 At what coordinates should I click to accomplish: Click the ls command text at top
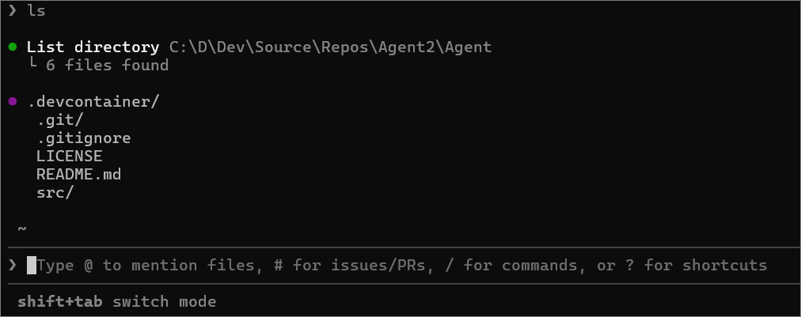[x=36, y=11]
